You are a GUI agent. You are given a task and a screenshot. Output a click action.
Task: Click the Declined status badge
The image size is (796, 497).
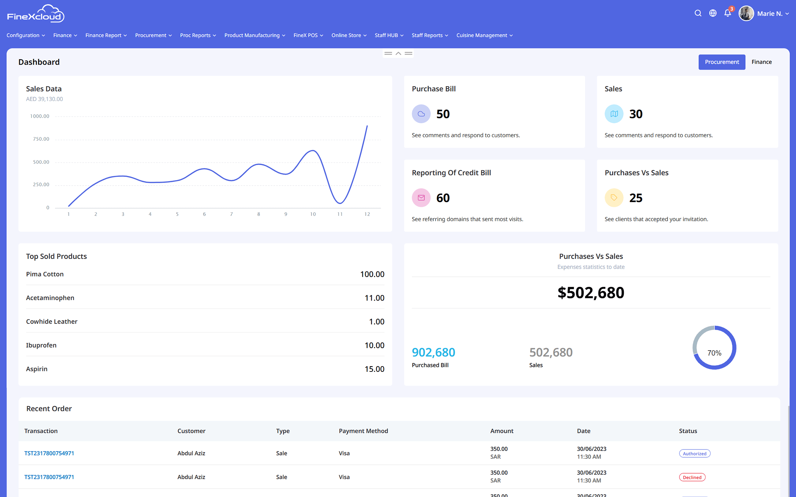click(692, 477)
